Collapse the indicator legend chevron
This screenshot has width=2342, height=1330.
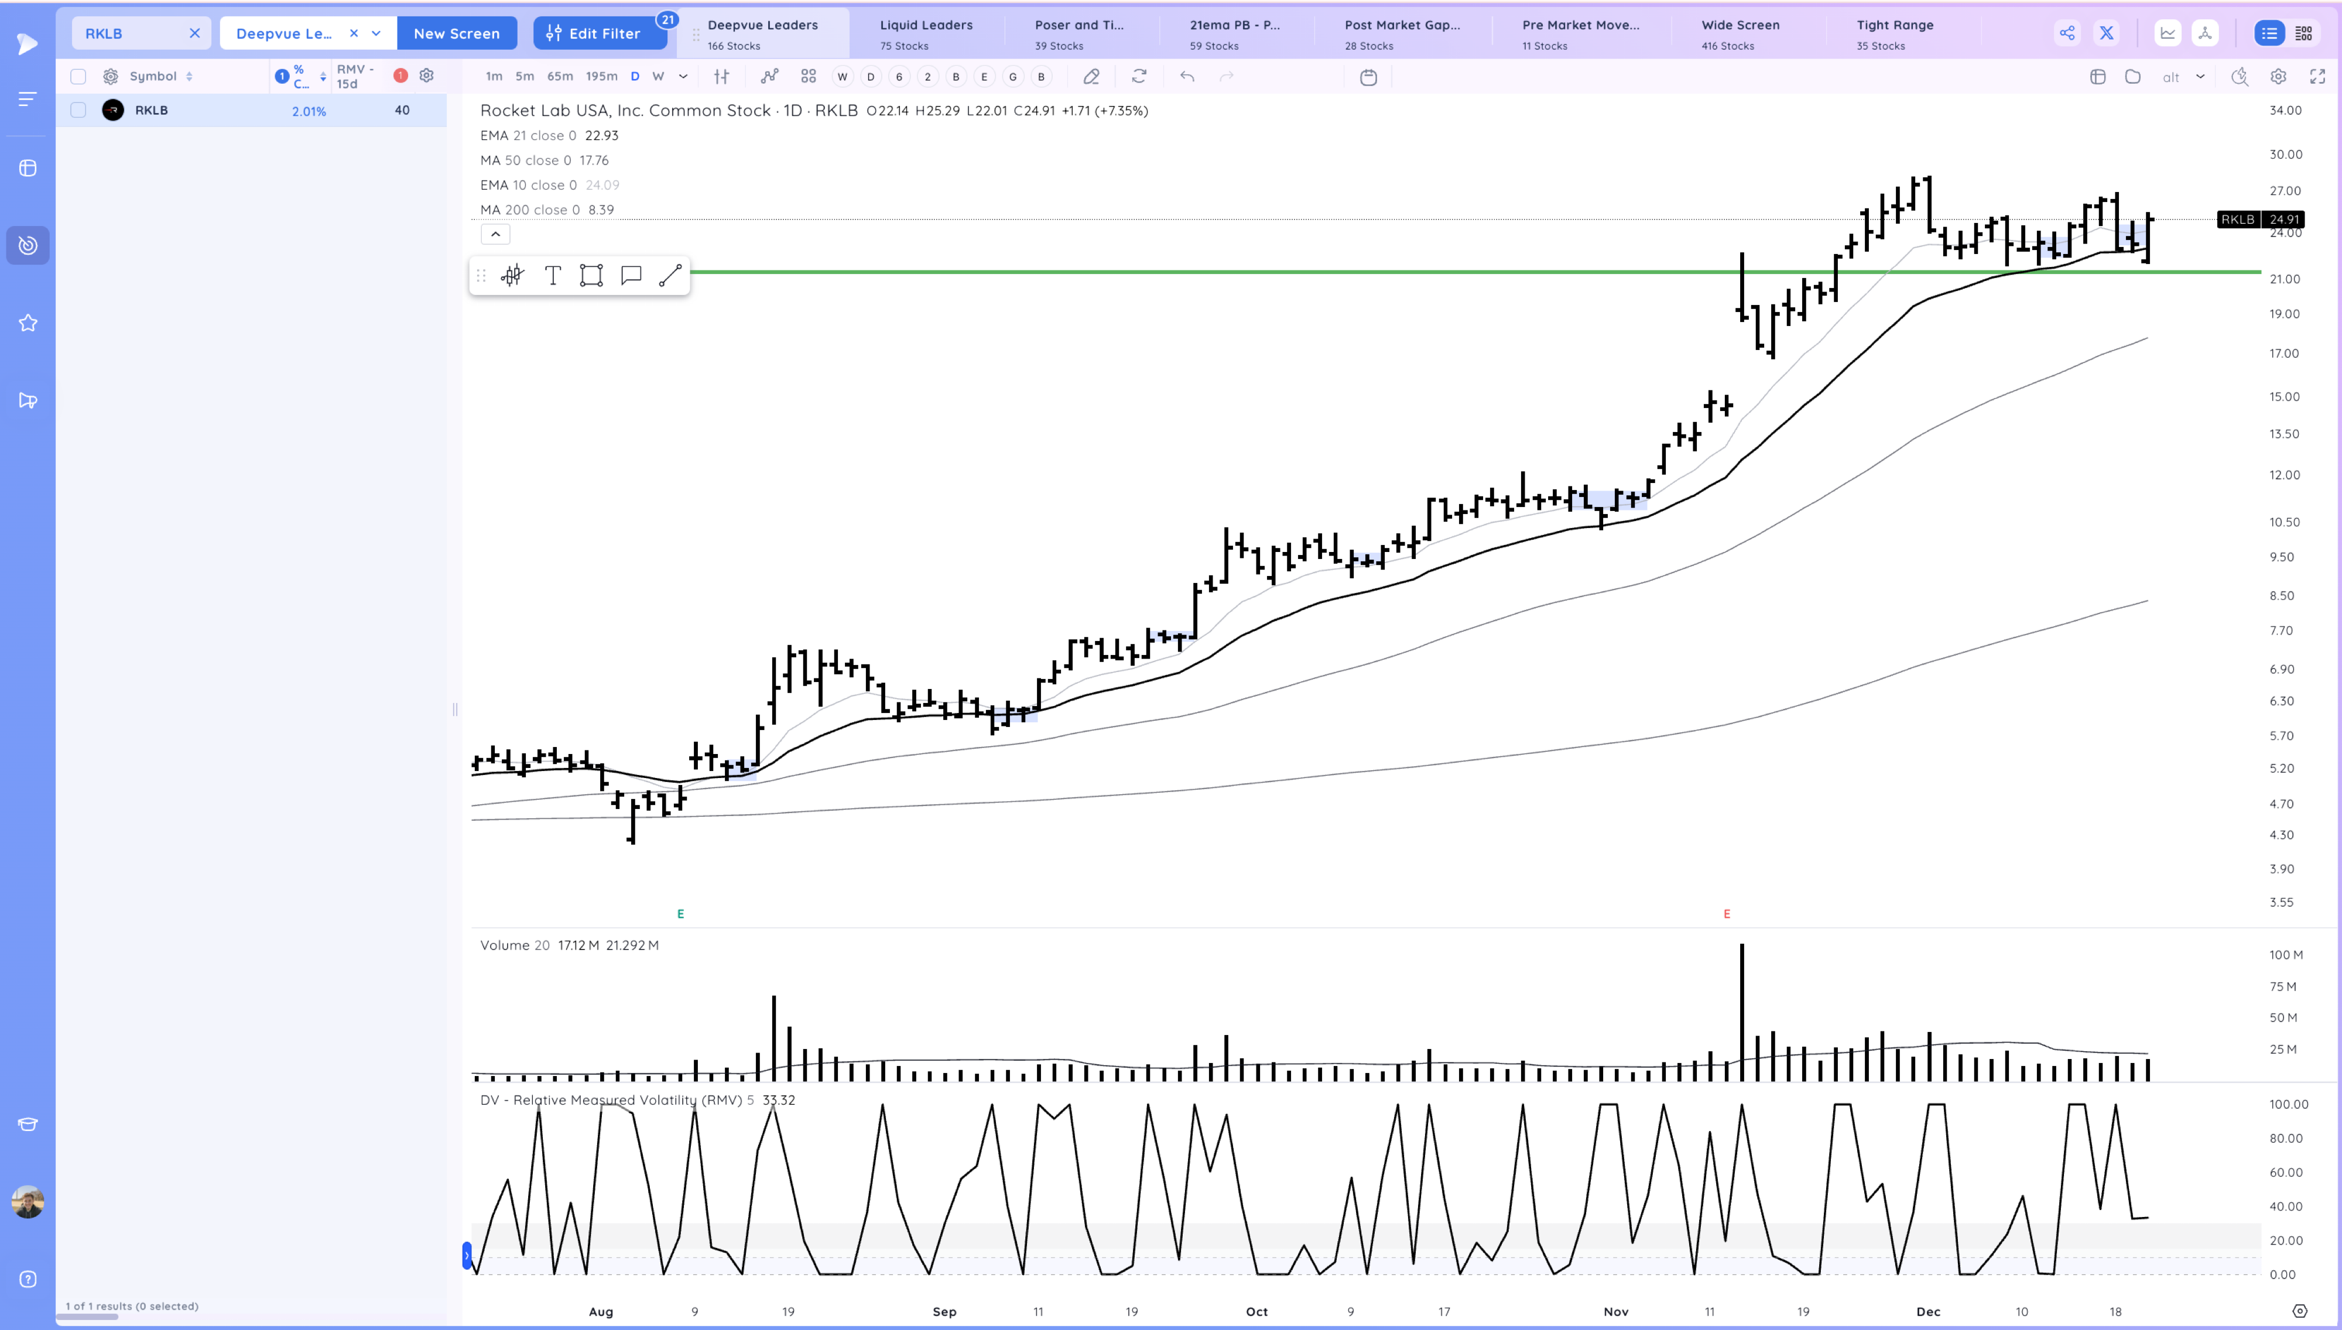[x=495, y=235]
